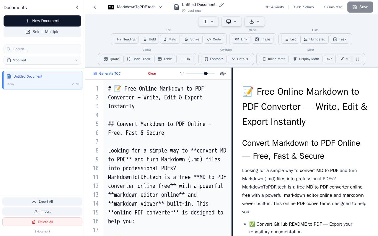Open the display view mode menu
The height and width of the screenshot is (236, 378).
(232, 22)
